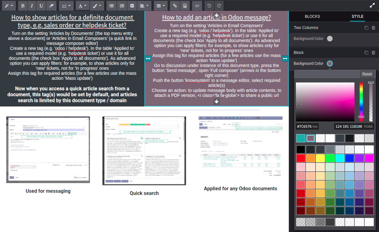Click the RGBA value input field

click(354, 126)
